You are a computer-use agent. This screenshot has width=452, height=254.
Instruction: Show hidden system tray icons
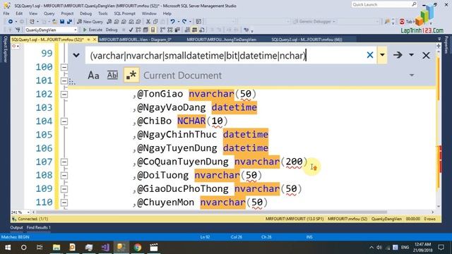pyautogui.click(x=371, y=248)
